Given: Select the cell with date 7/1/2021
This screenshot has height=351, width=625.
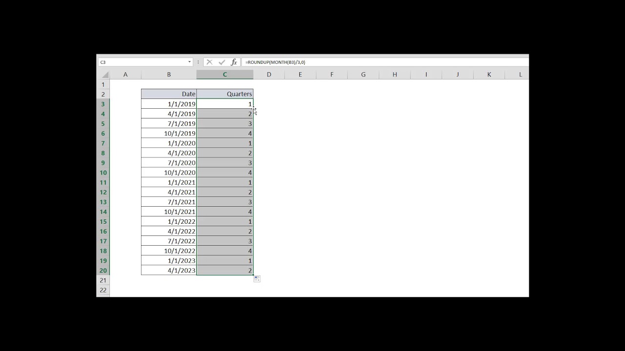Looking at the screenshot, I should coord(169,202).
